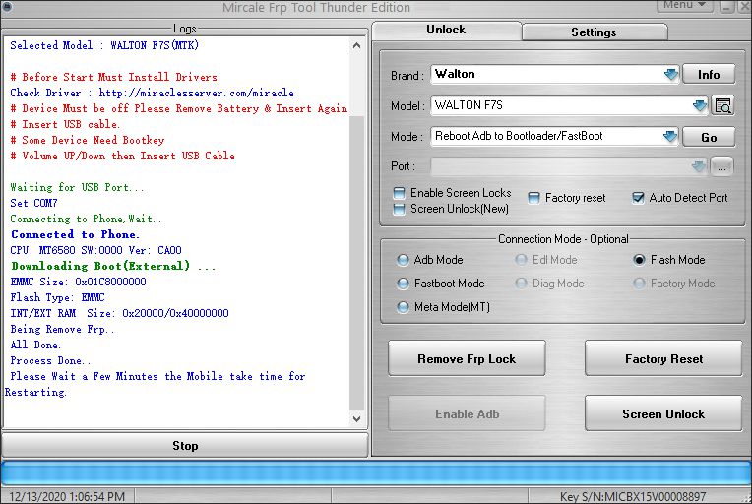Click the 'Connecting to Phone,Wait..' log line
This screenshot has height=504, width=752.
86,220
